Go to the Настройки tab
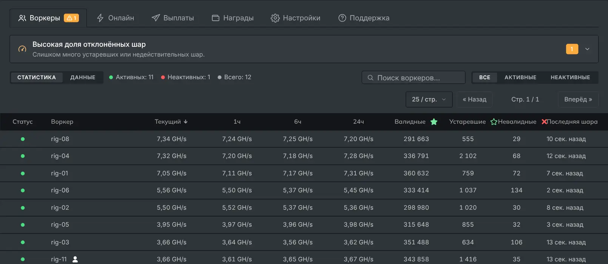 pos(296,18)
